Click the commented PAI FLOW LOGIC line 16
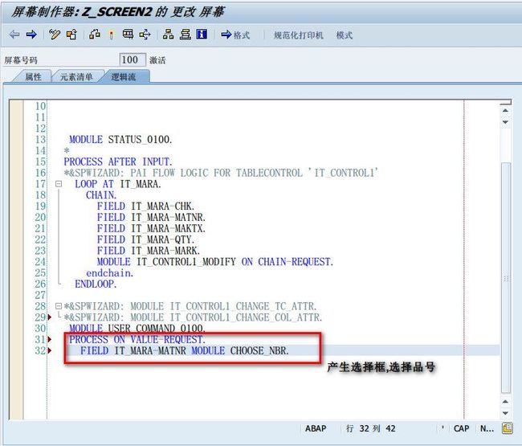522x446 pixels. pyautogui.click(x=221, y=173)
